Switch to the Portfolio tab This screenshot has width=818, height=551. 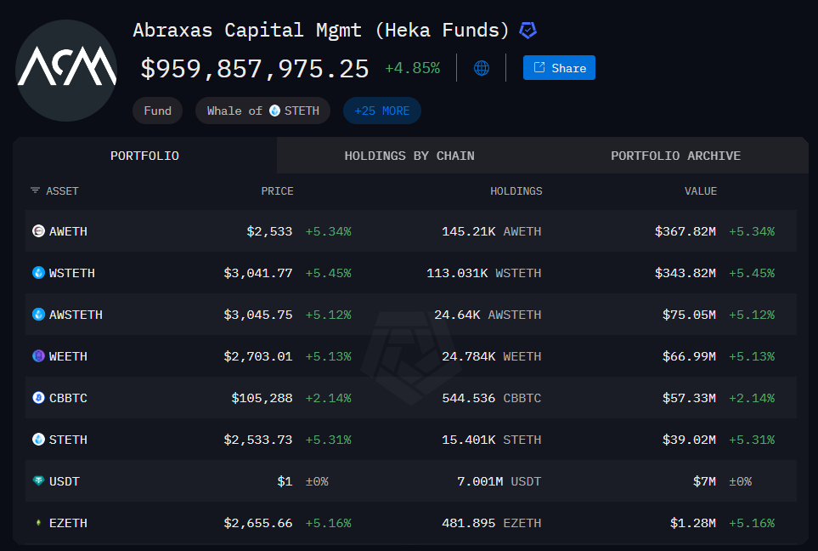coord(145,156)
